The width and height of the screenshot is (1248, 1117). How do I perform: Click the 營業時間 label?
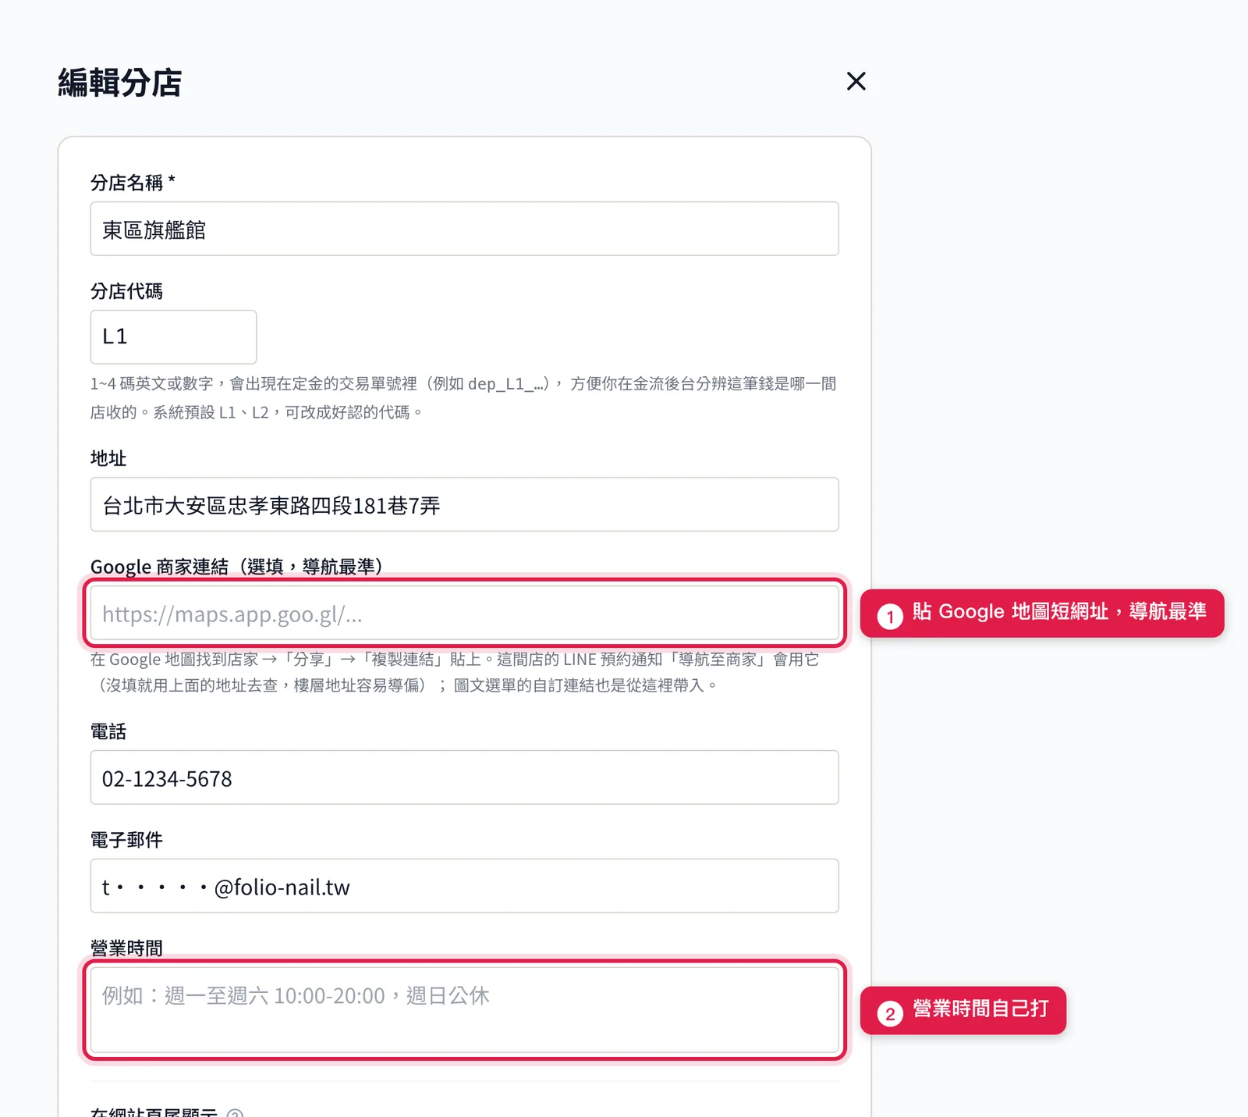[126, 948]
